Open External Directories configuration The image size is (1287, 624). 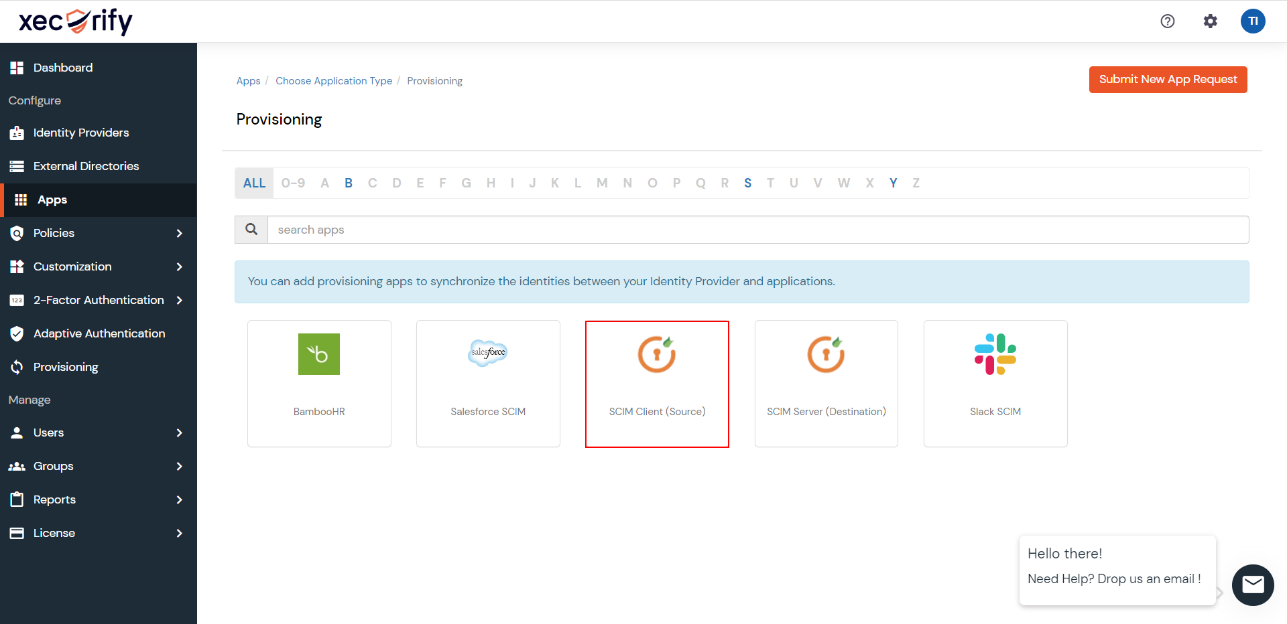point(86,166)
